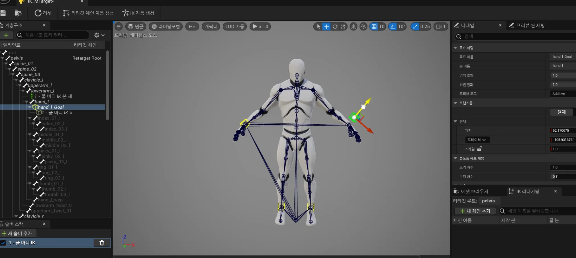This screenshot has height=258, width=576.
Task: Open the 표시 show menu in the viewport
Action: [x=192, y=26]
